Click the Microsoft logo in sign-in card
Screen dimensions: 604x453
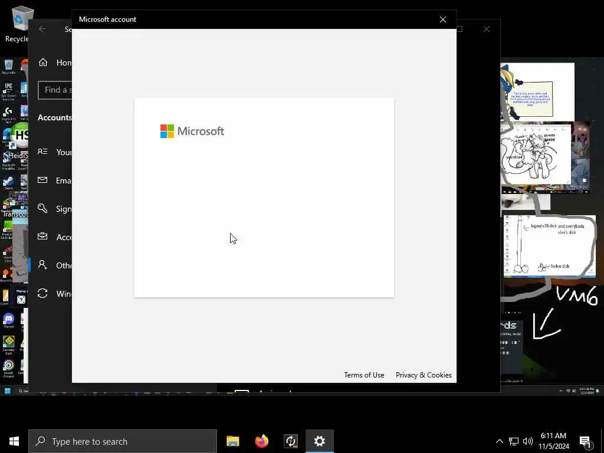[192, 131]
